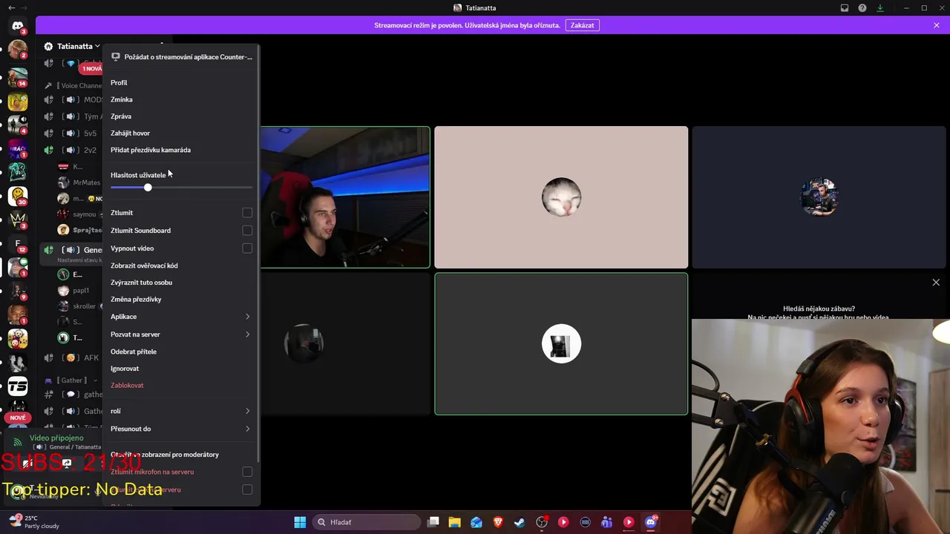Viewport: 950px width, 534px height.
Task: Open Windows Start menu
Action: click(x=300, y=522)
